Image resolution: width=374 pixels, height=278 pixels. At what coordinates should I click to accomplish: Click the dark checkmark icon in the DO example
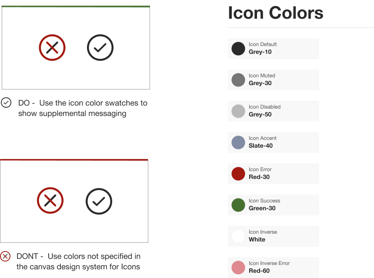[100, 48]
